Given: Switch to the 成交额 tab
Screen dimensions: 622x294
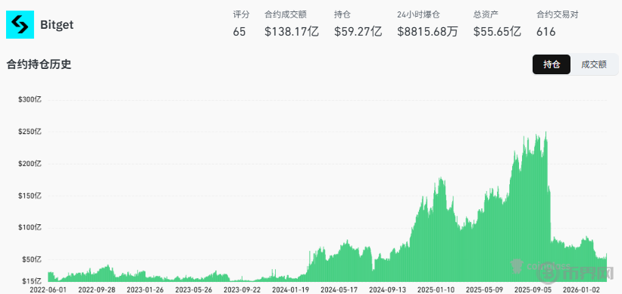Looking at the screenshot, I should 594,64.
